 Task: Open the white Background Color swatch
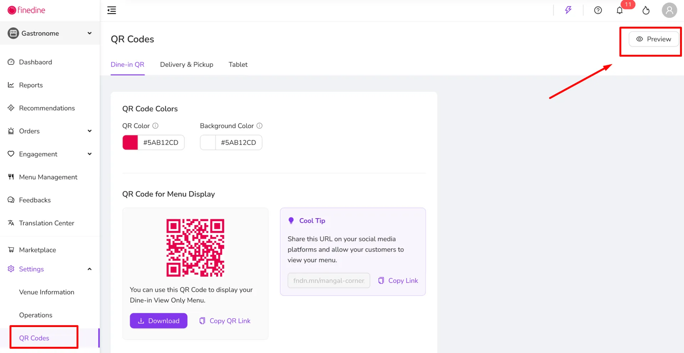[208, 142]
